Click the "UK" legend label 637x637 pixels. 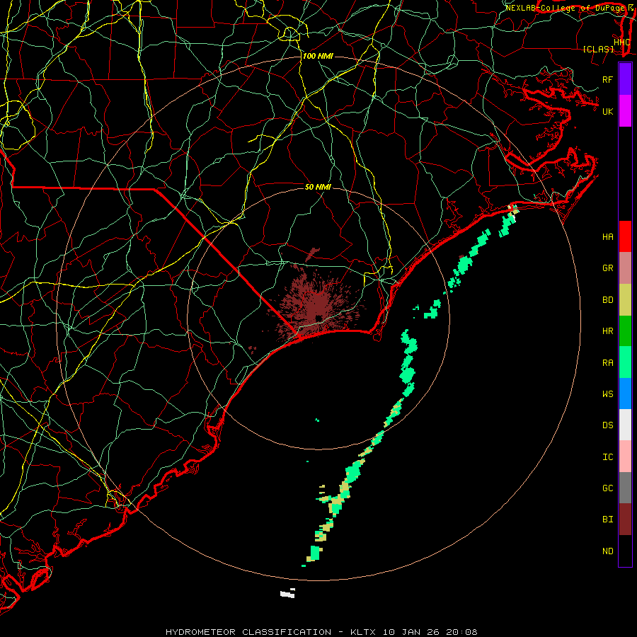coord(607,111)
